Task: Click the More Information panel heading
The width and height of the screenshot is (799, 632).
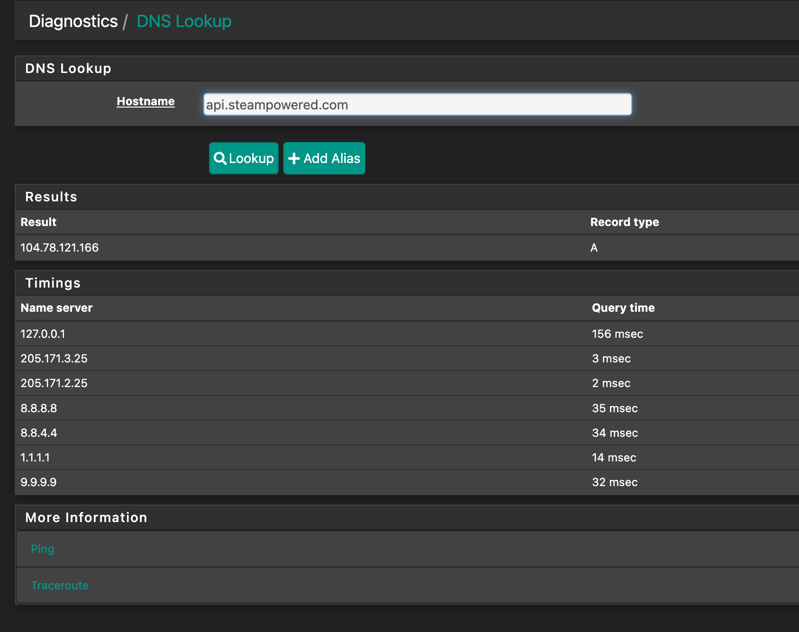Action: point(86,517)
